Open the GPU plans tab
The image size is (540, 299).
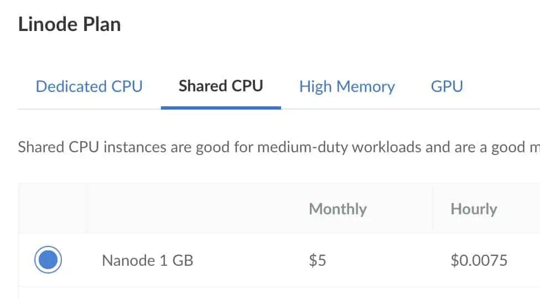click(446, 86)
